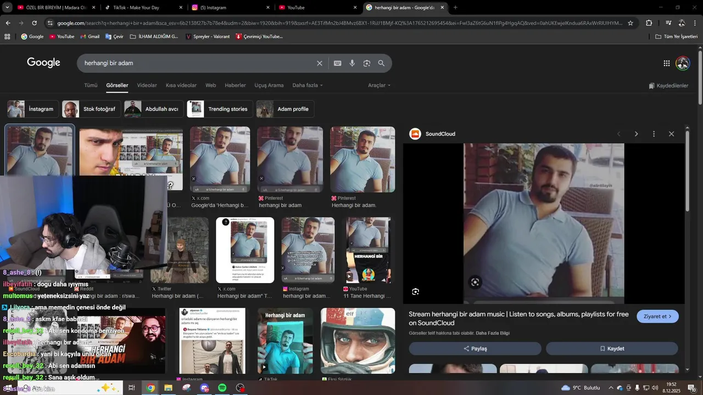Click in the Google search input field
The height and width of the screenshot is (395, 703).
point(198,63)
